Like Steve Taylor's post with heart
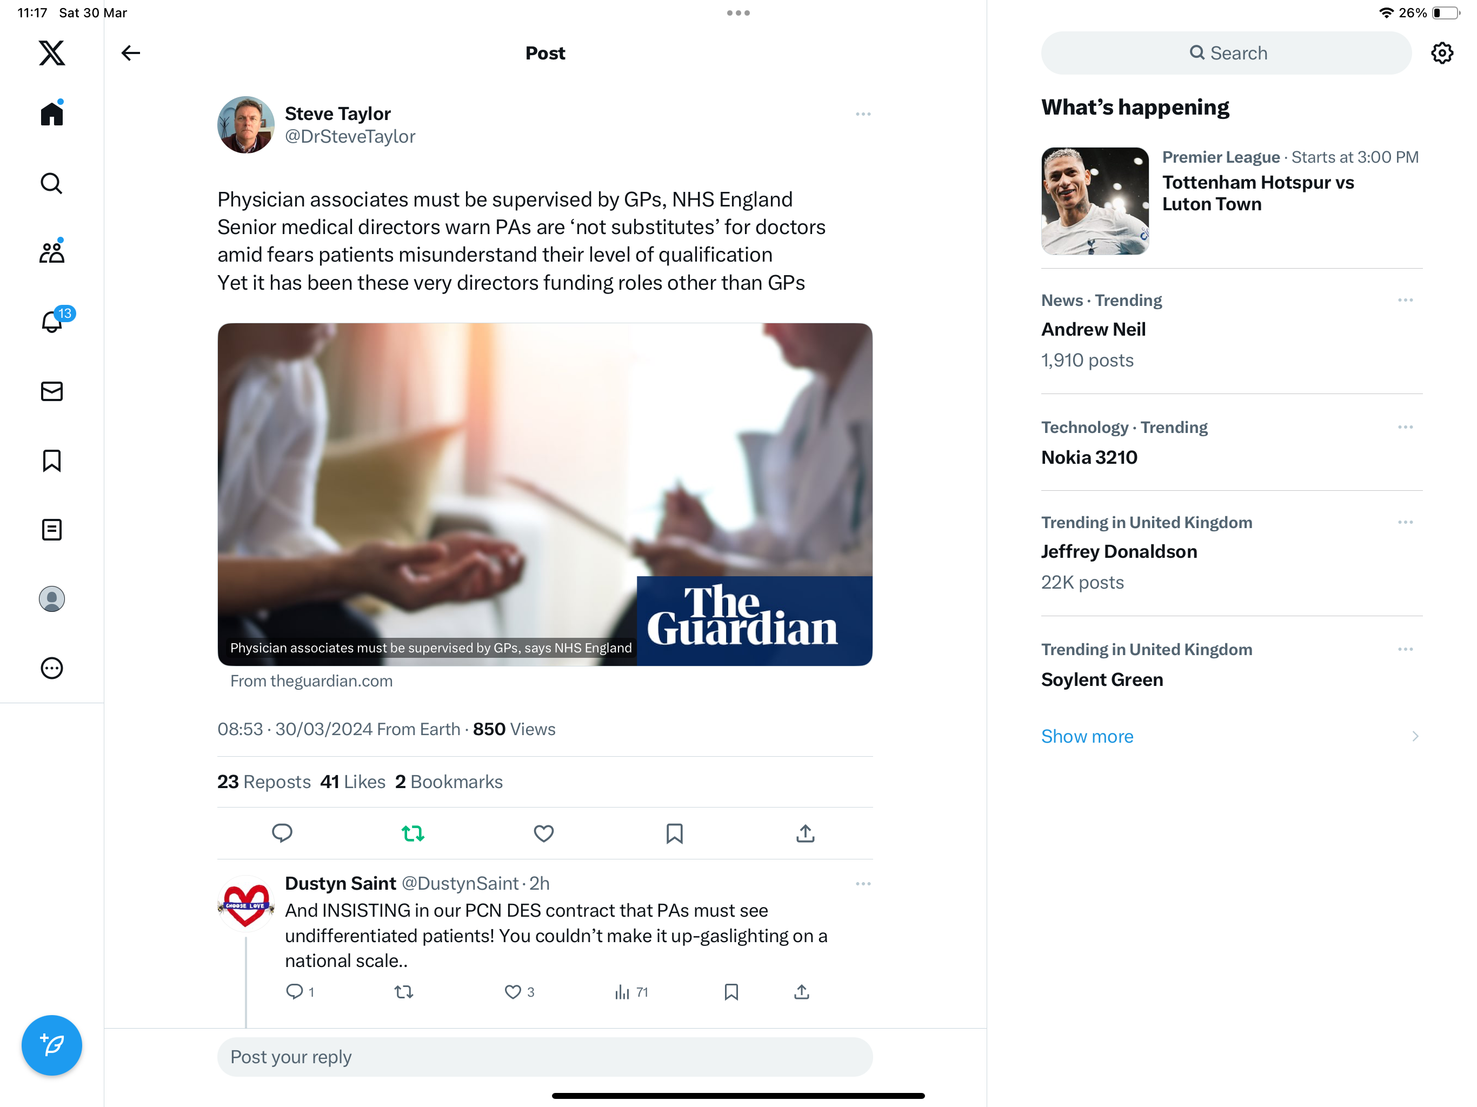Image resolution: width=1477 pixels, height=1107 pixels. (x=543, y=833)
